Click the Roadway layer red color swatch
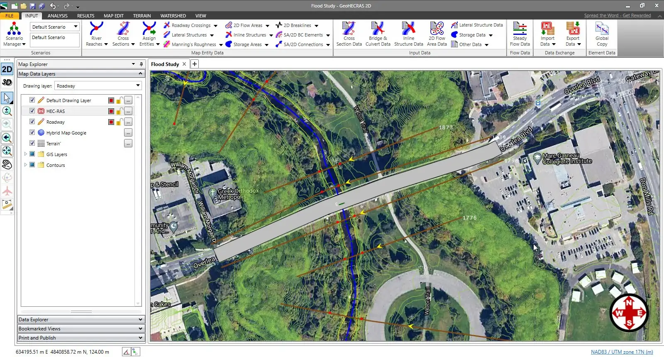 (111, 122)
